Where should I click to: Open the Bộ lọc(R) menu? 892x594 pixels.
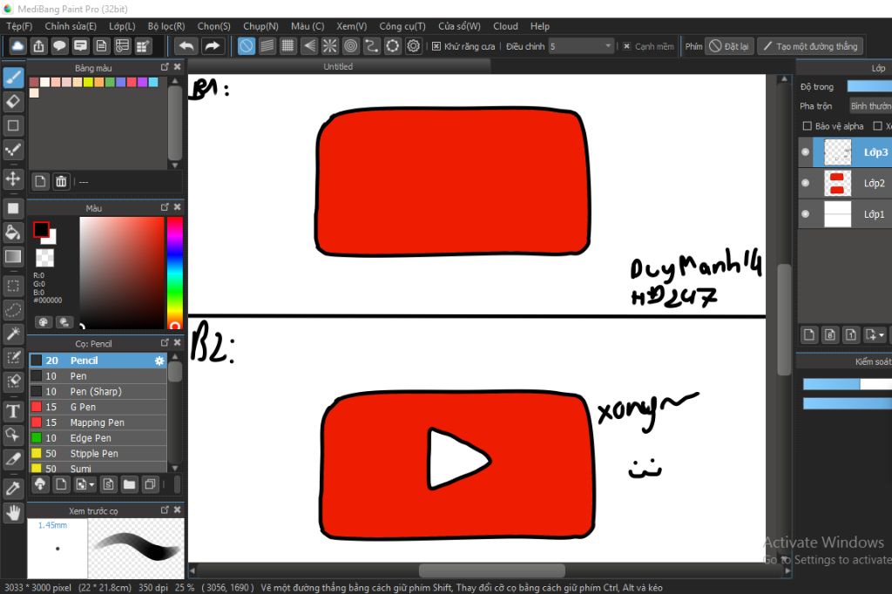166,26
